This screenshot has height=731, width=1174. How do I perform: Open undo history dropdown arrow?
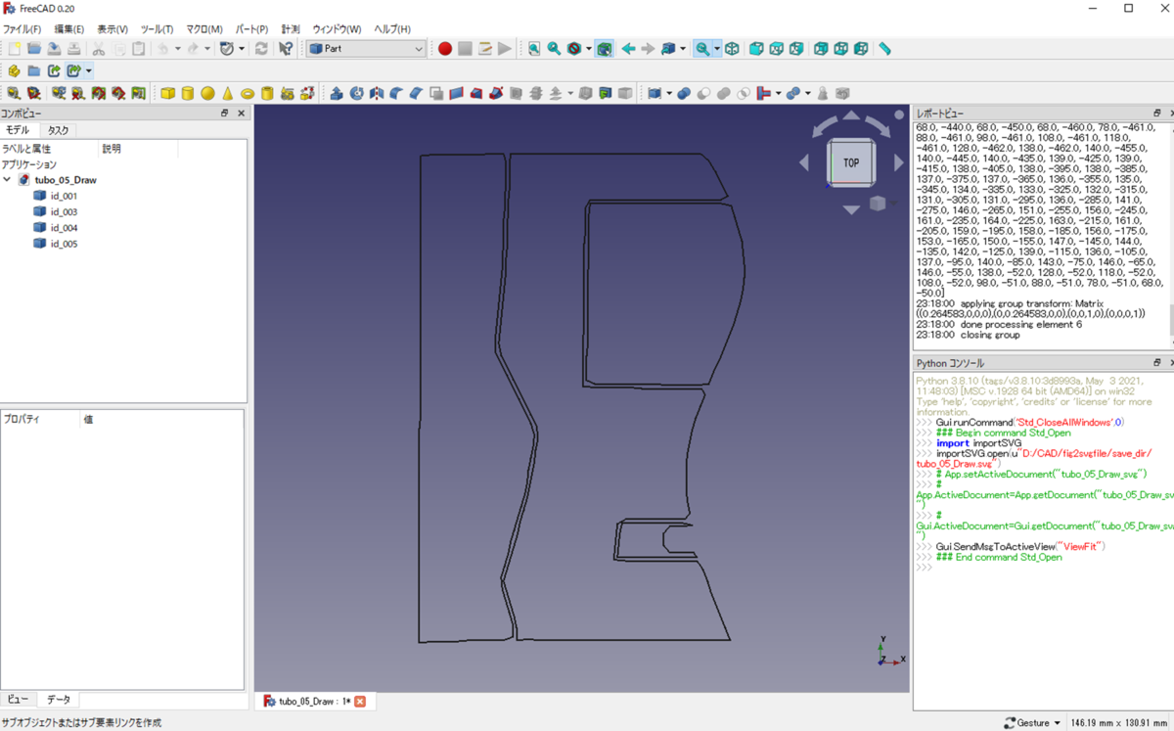[x=177, y=48]
